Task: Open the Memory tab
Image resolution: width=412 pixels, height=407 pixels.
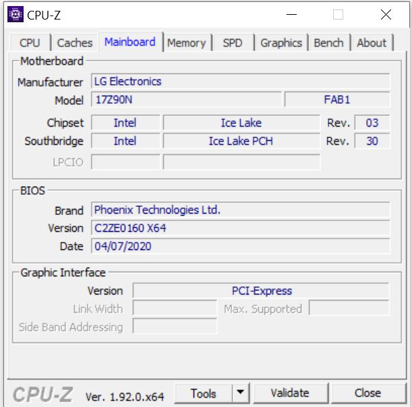Action: point(187,42)
